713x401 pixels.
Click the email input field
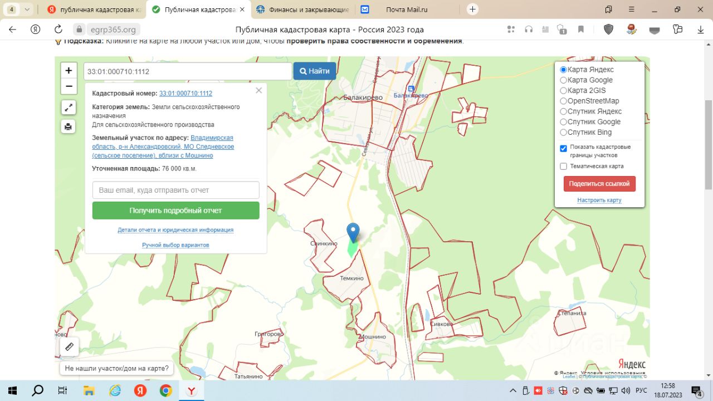point(175,190)
